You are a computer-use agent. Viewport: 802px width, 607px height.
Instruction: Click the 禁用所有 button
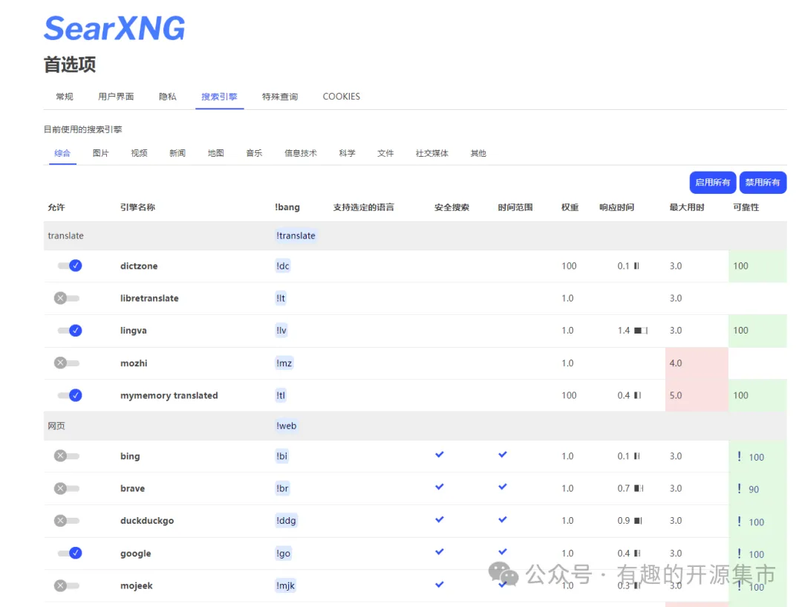coord(763,182)
